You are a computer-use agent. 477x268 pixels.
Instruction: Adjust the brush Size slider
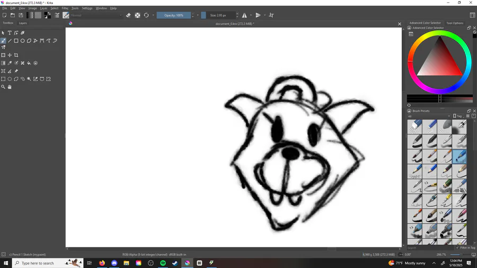pyautogui.click(x=218, y=15)
